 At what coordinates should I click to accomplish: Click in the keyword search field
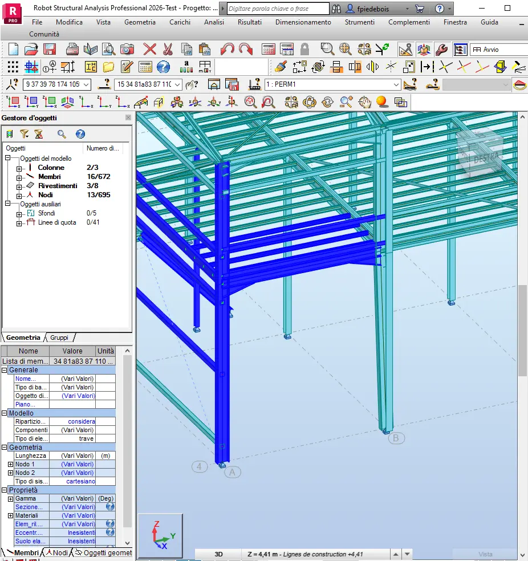pos(277,9)
